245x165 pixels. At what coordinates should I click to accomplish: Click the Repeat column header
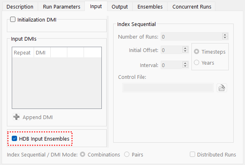pyautogui.click(x=22, y=52)
